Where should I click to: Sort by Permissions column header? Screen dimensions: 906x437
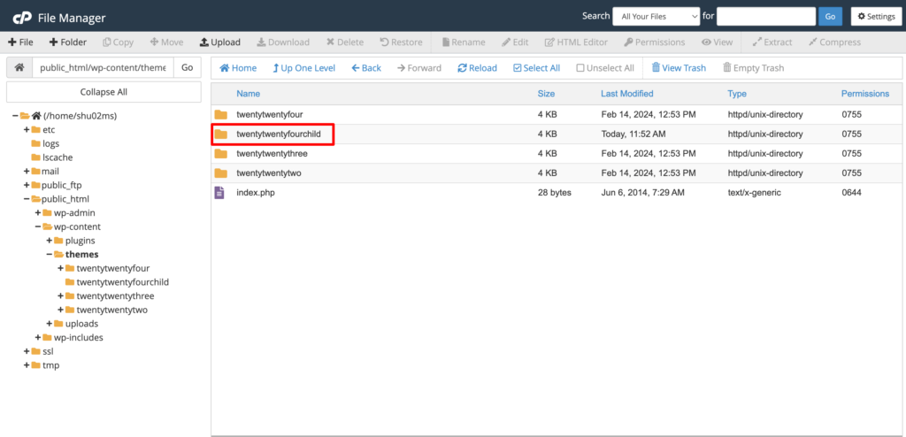[x=865, y=94]
